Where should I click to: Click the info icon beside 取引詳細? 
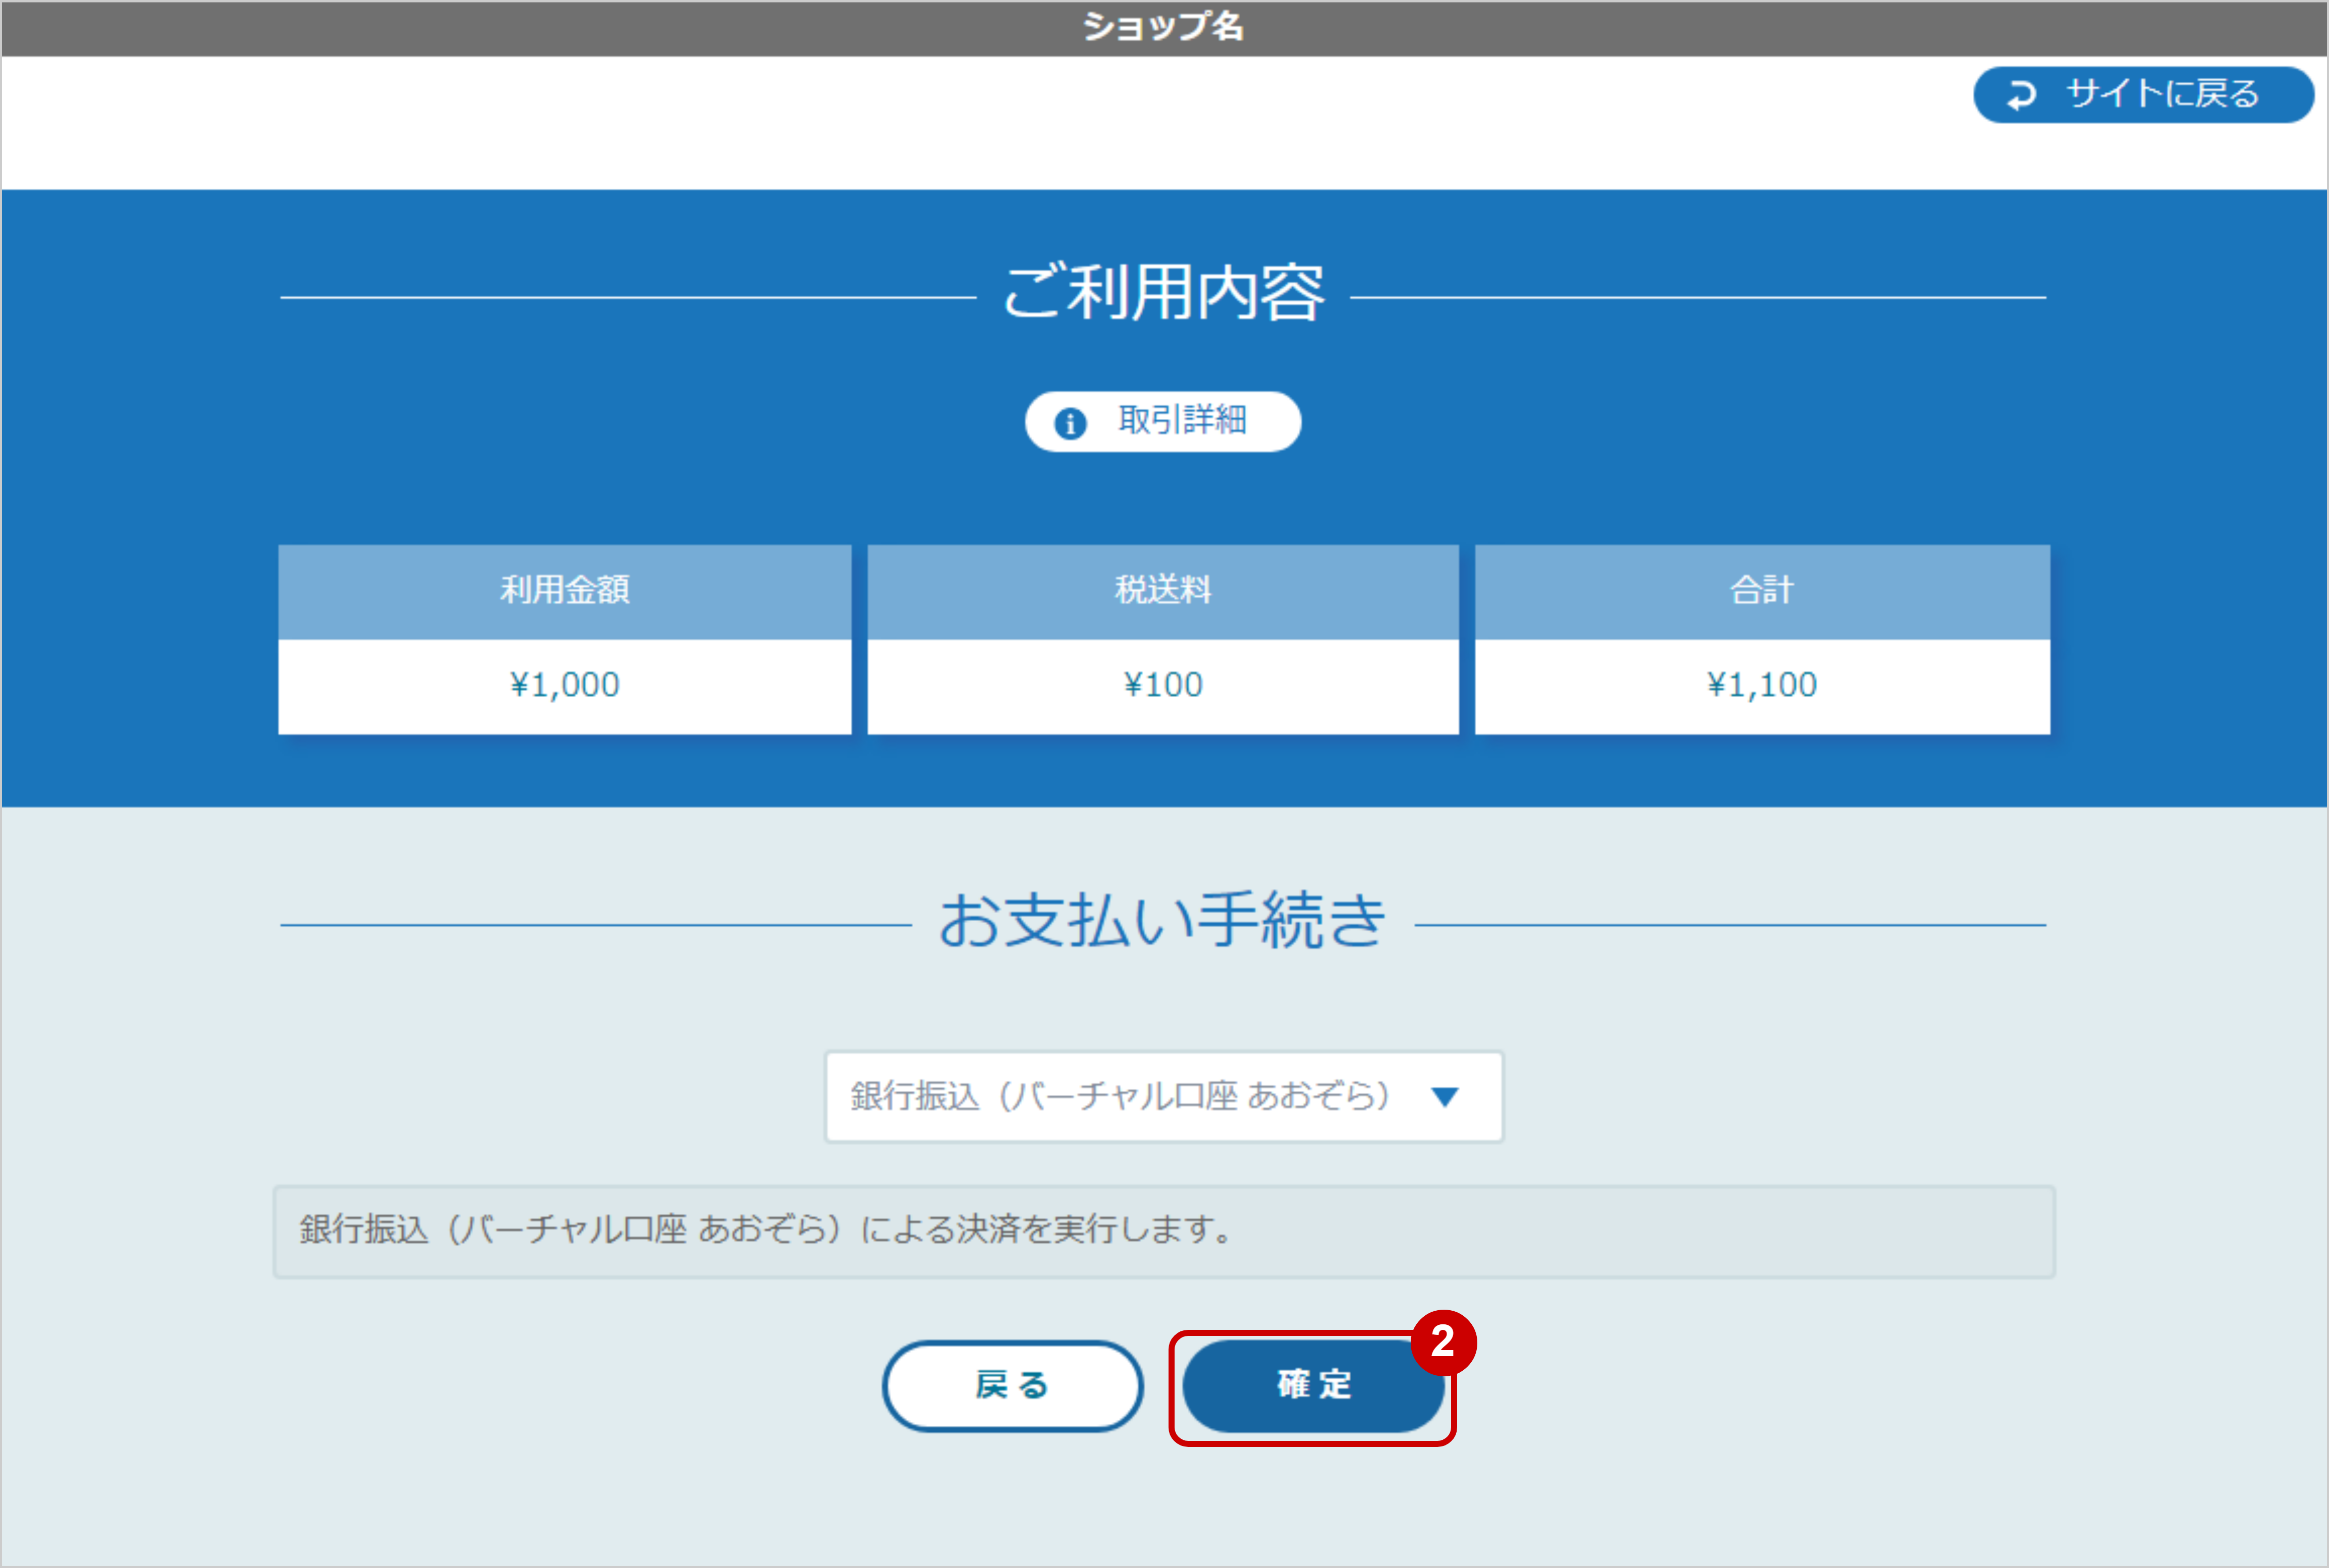coord(1070,421)
